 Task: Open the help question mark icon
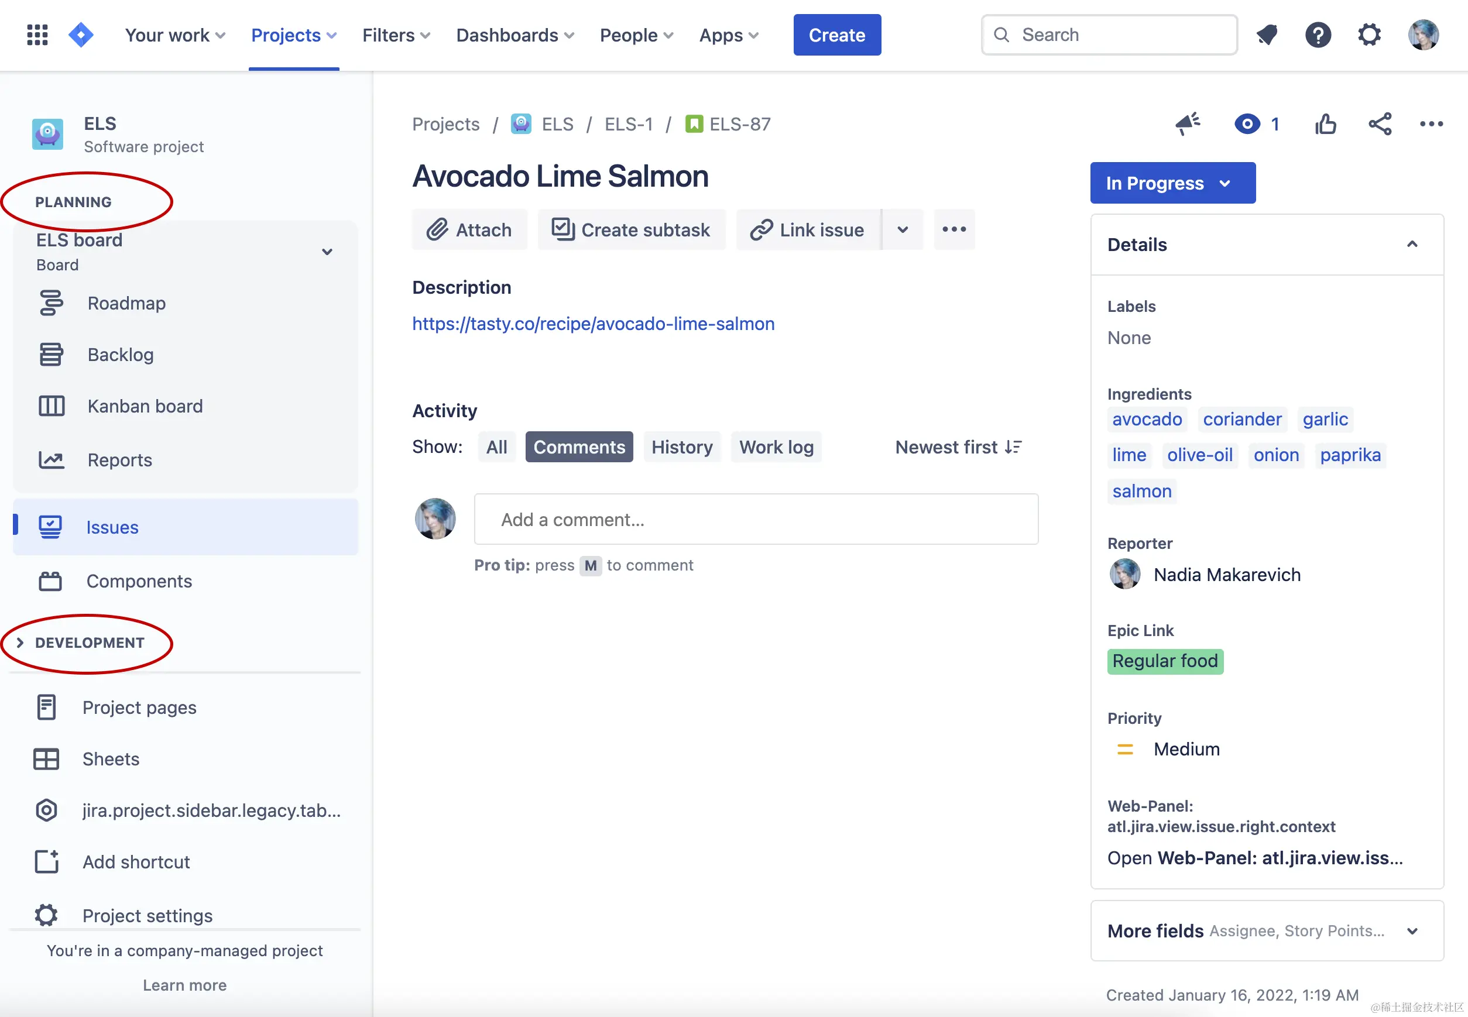[1318, 35]
